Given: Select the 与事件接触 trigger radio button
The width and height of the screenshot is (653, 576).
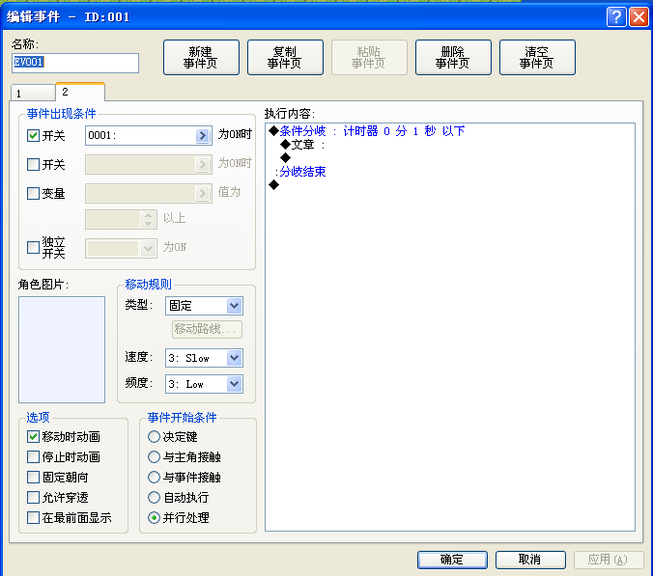Looking at the screenshot, I should 155,477.
